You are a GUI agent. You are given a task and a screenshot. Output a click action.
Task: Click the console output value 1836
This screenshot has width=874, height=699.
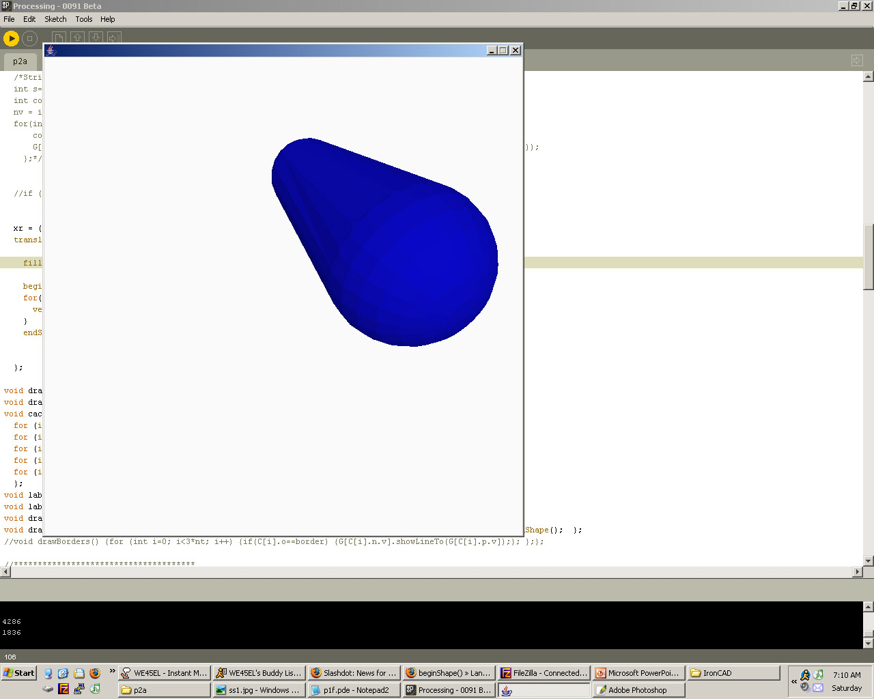(x=12, y=633)
